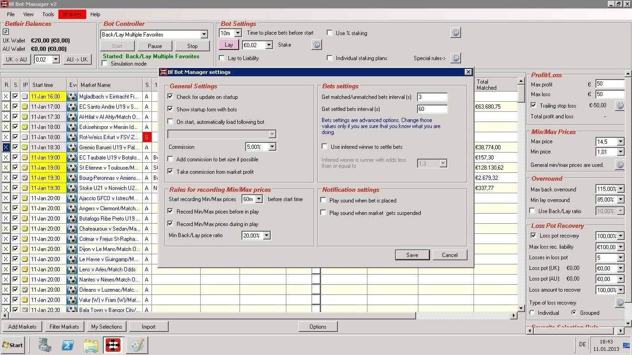The image size is (632, 355).
Task: Enable Use inferred winner to settle bets
Action: [x=325, y=147]
